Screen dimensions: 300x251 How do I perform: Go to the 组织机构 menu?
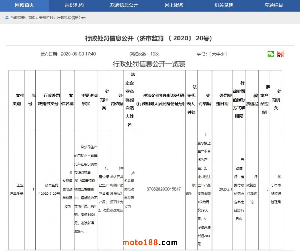74,5
